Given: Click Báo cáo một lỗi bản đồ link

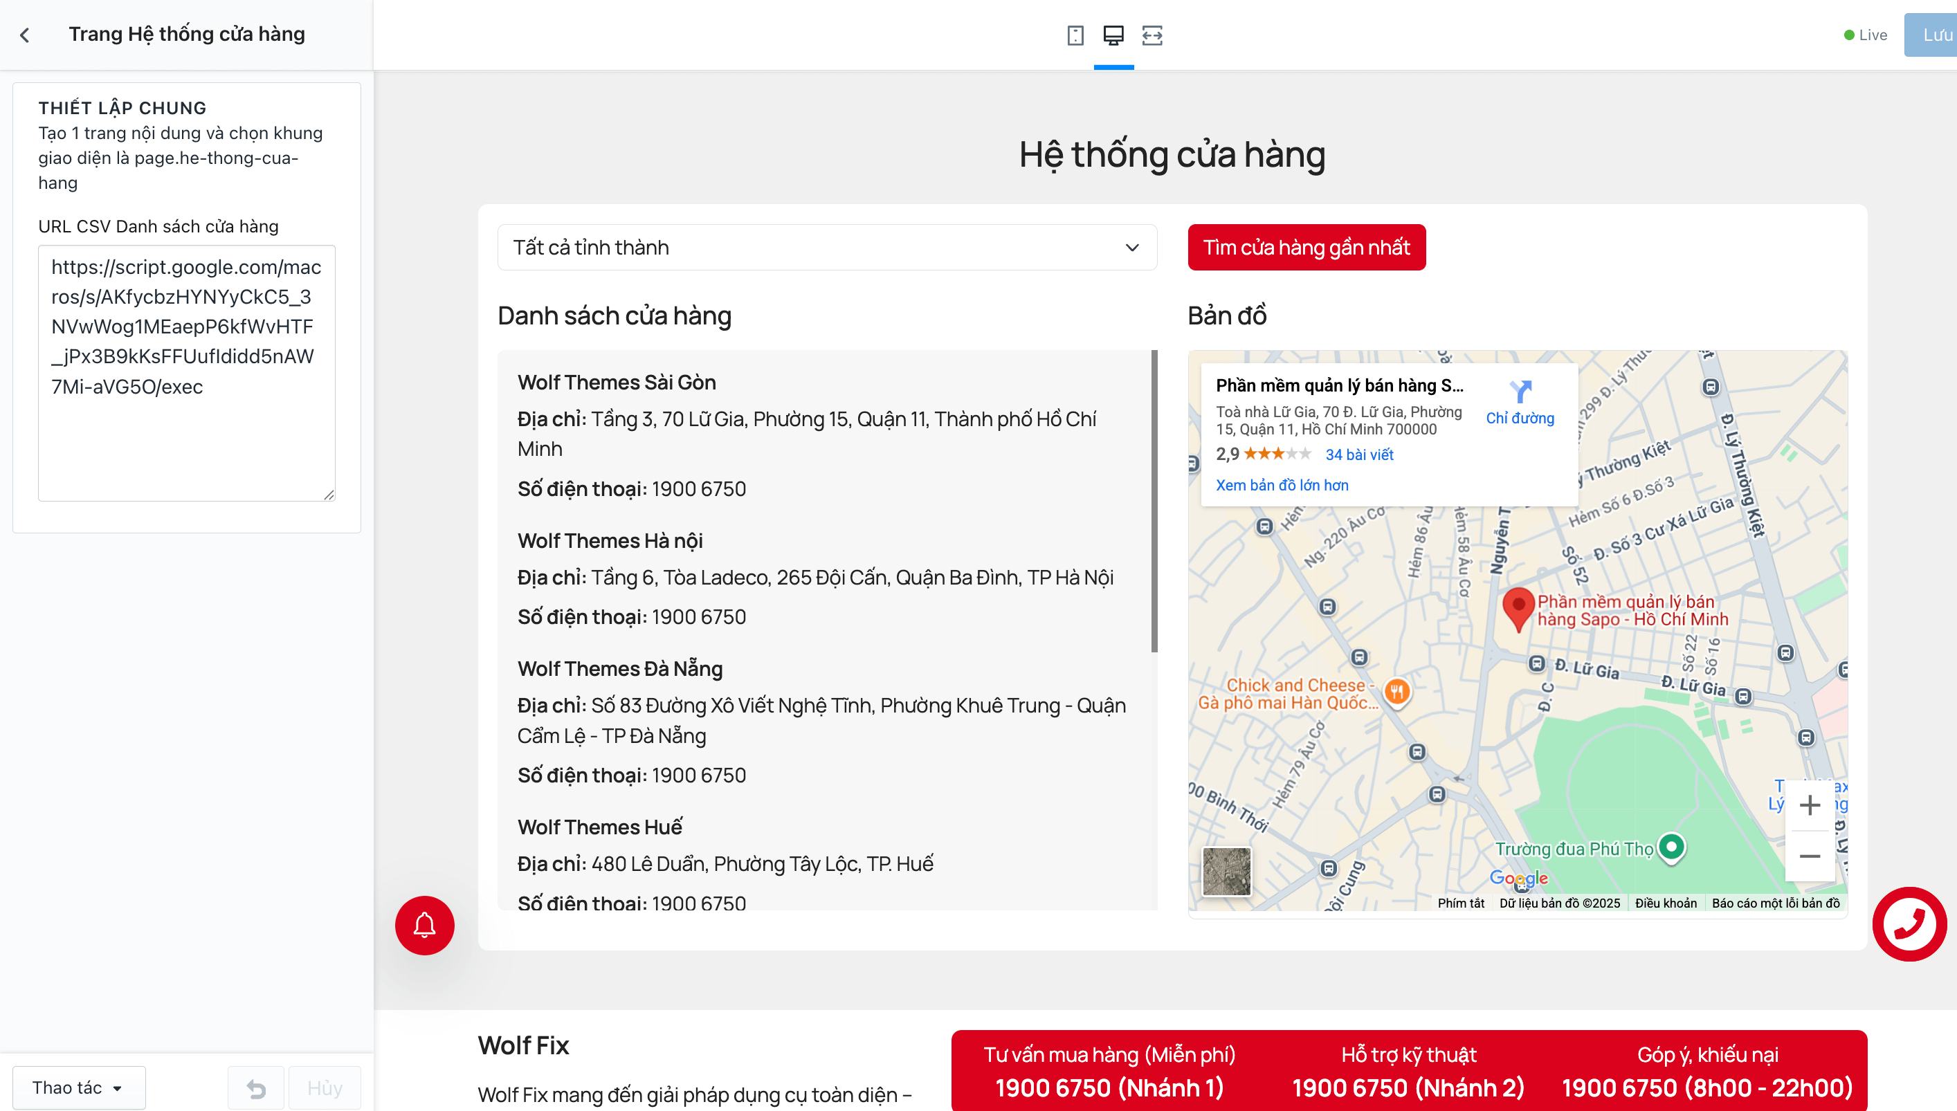Looking at the screenshot, I should coord(1775,903).
